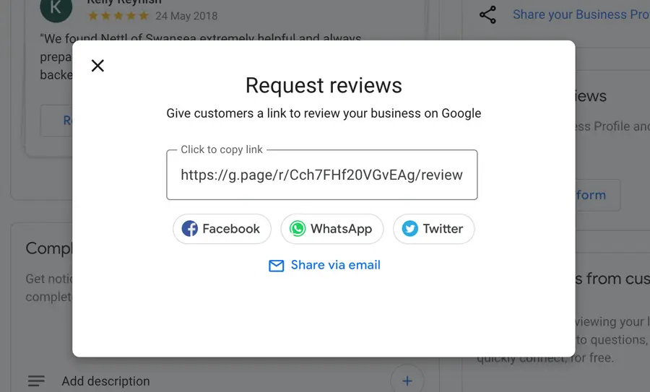Share review link via WhatsApp button

point(331,229)
